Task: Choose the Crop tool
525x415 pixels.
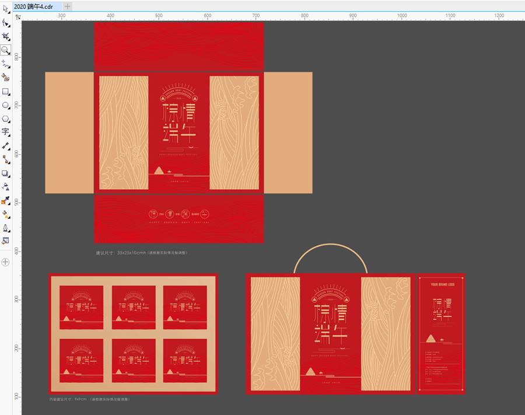Action: coord(6,37)
